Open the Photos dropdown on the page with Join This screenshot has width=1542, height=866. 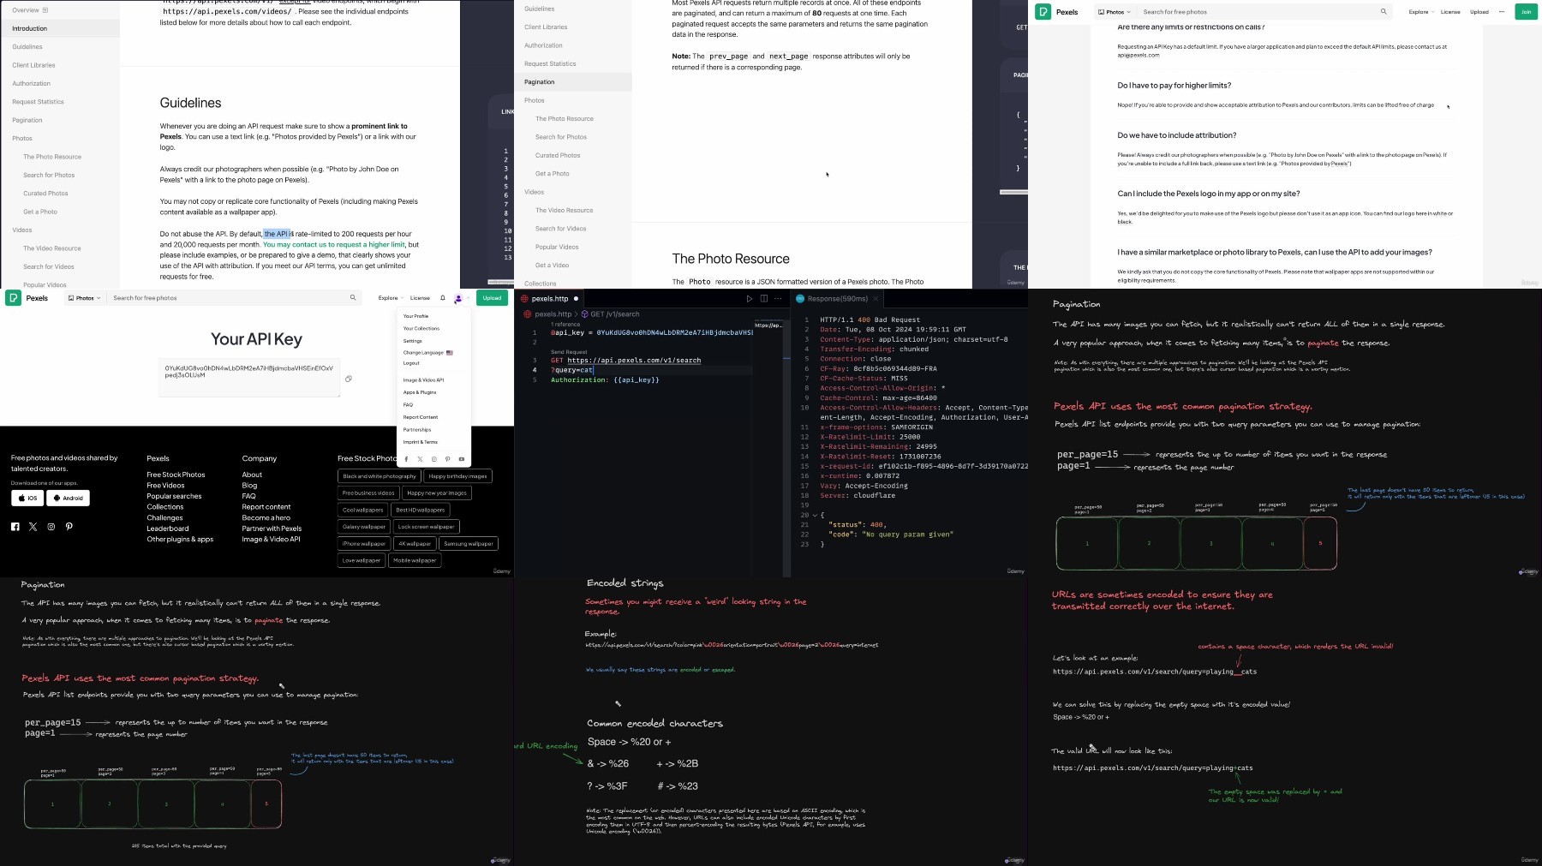coord(1115,12)
